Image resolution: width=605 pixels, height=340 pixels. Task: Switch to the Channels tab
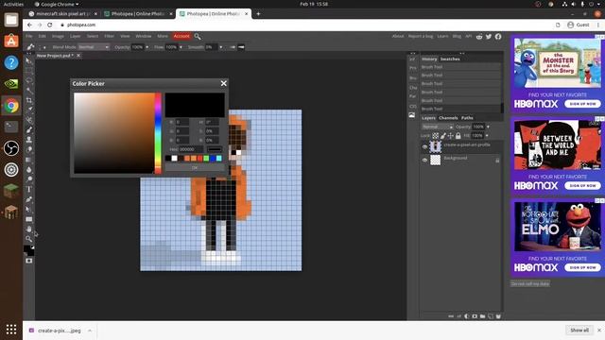click(448, 118)
